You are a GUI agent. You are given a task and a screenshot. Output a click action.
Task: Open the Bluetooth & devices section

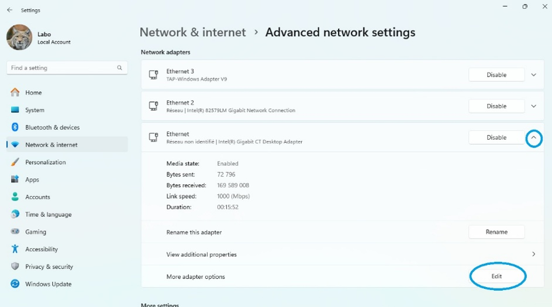(x=52, y=127)
